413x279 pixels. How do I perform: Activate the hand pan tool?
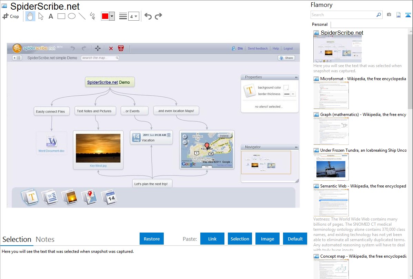coord(30,16)
